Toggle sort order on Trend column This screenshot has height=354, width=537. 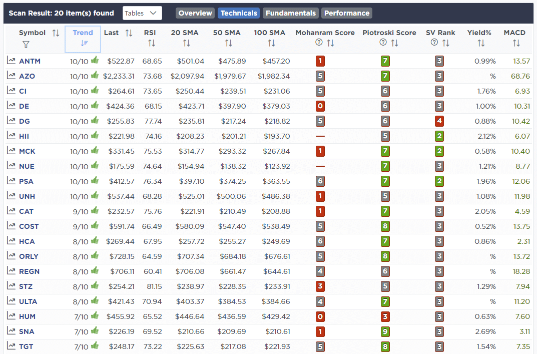pos(83,43)
